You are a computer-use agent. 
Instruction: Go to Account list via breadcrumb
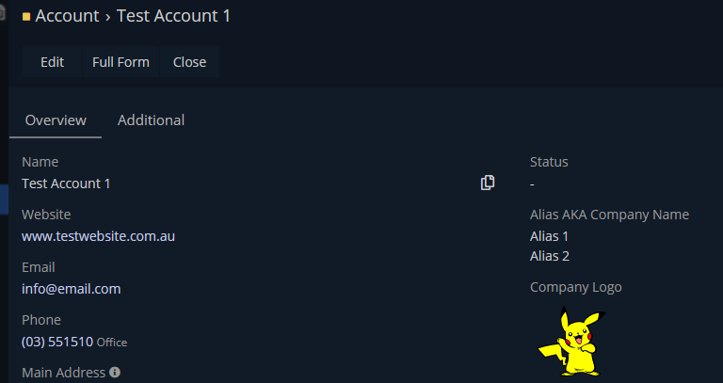pos(67,16)
